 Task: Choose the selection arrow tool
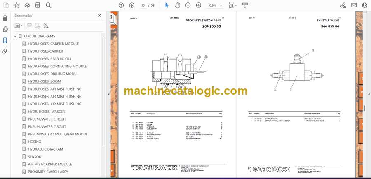167,5
